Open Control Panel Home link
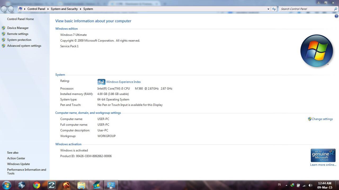The width and height of the screenshot is (339, 190). point(20,19)
